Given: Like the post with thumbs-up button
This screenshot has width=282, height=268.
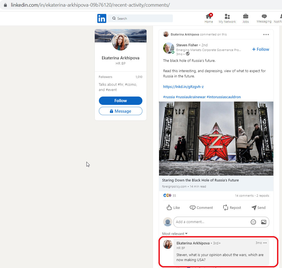Looking at the screenshot, I should pos(173,208).
